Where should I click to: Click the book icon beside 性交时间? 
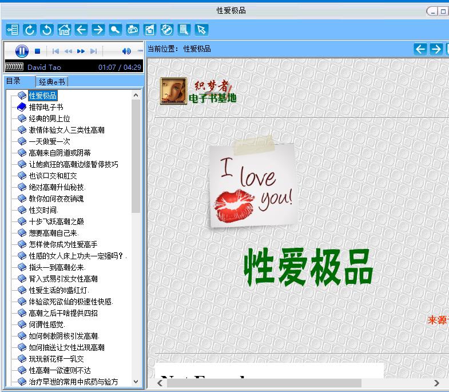pos(22,210)
